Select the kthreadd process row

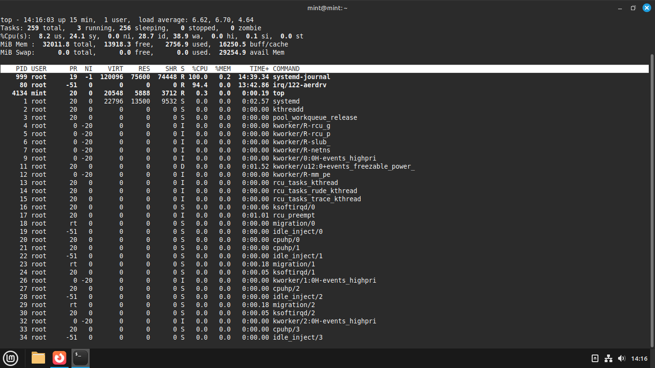pos(324,109)
